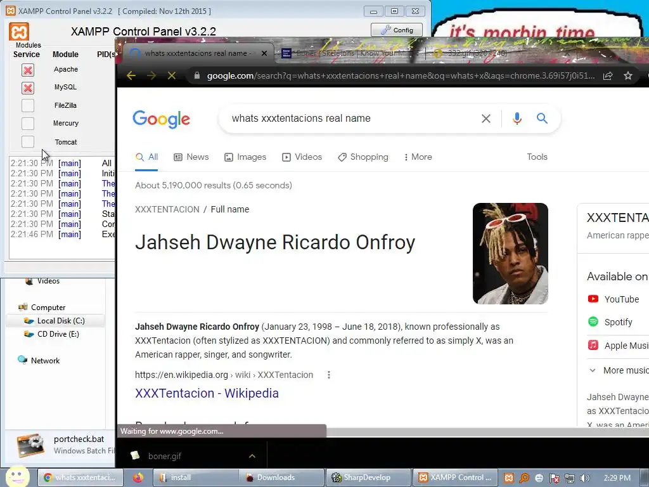Click the Chrome forward arrow
Viewport: 649px width, 487px height.
[x=151, y=76]
